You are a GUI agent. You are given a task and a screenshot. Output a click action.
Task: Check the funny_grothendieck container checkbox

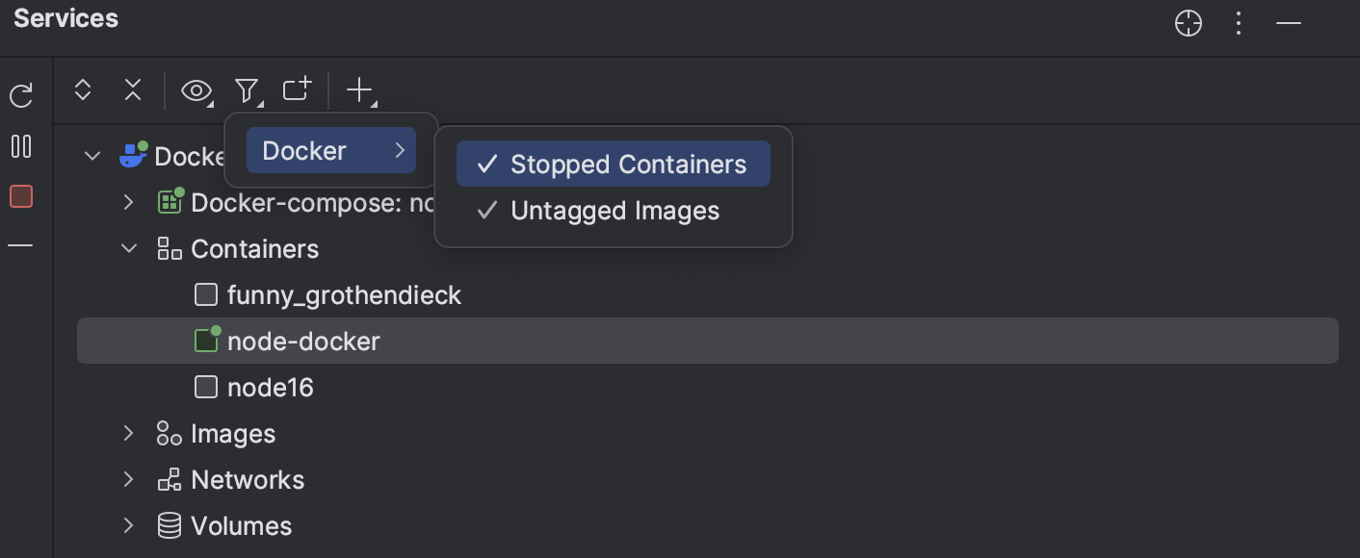(x=206, y=294)
